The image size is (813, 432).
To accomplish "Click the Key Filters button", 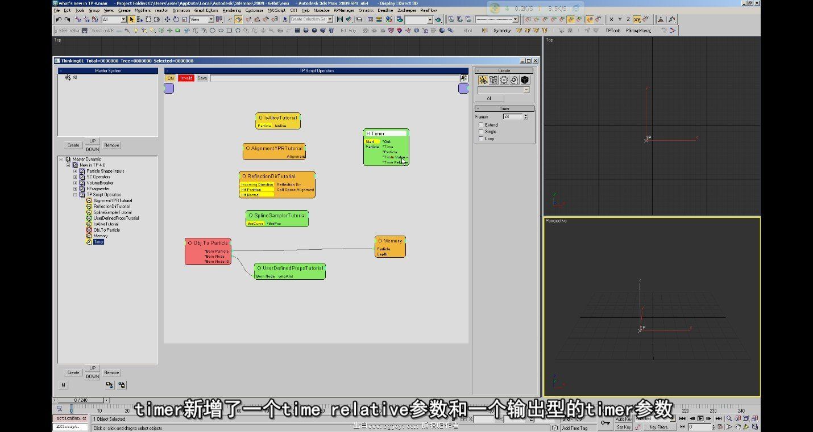I will click(x=660, y=427).
